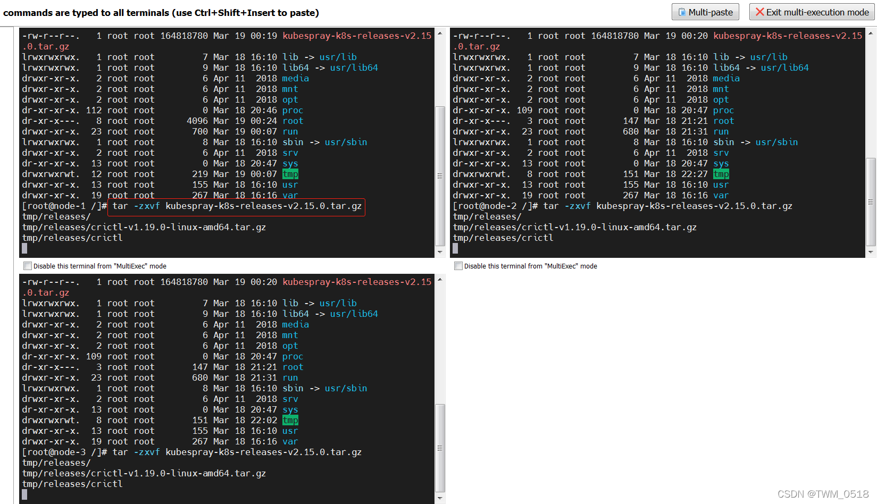This screenshot has height=504, width=877.
Task: Click the proc directory name in node-3
Action: [x=293, y=357]
